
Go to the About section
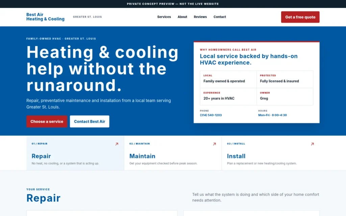coord(182,17)
